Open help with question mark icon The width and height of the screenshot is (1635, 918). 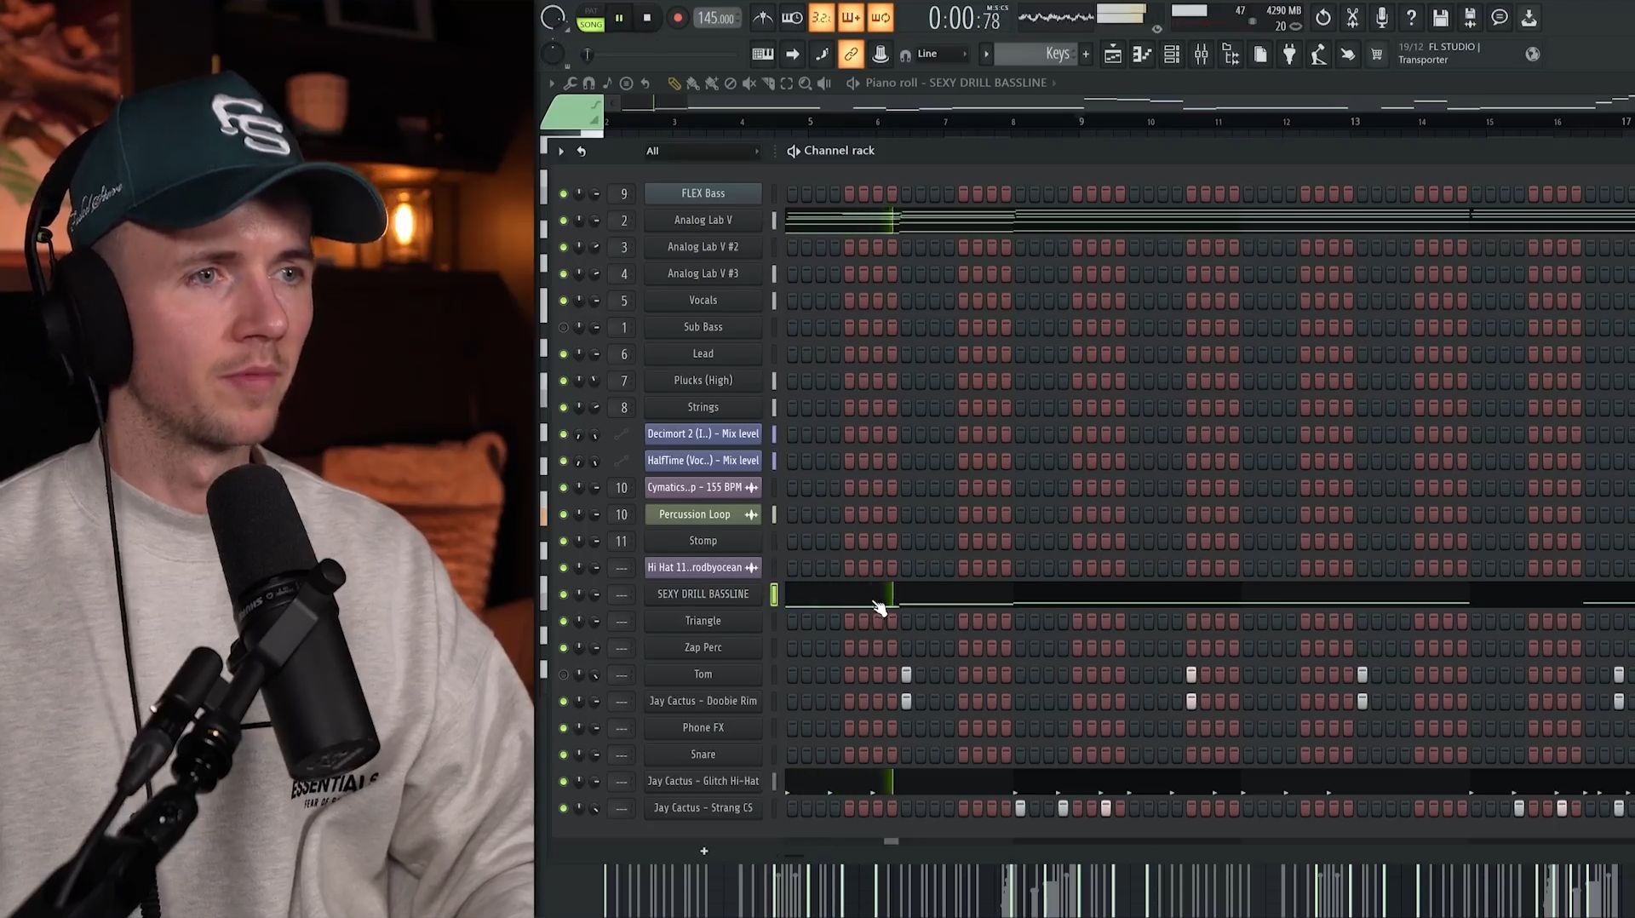coord(1411,18)
